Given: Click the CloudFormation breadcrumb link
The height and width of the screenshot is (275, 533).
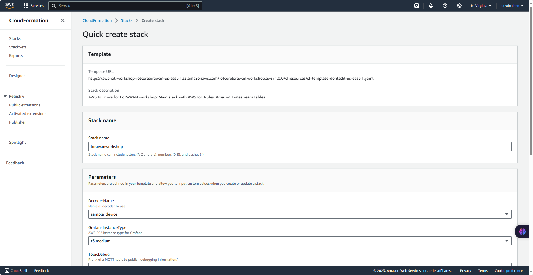Looking at the screenshot, I should tap(97, 20).
